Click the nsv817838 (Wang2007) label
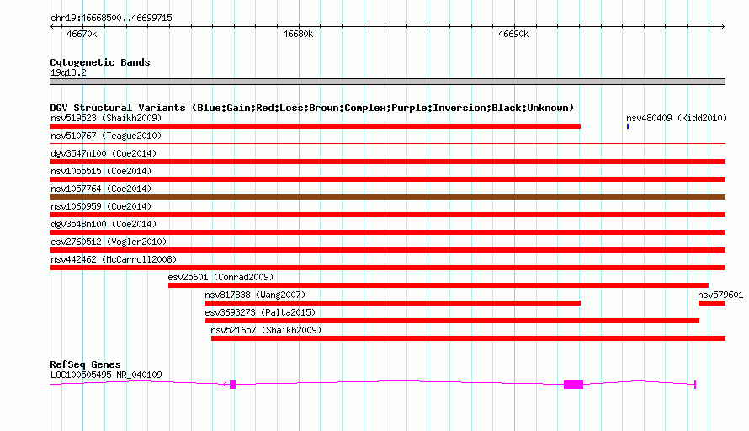This screenshot has width=749, height=431. click(x=255, y=295)
